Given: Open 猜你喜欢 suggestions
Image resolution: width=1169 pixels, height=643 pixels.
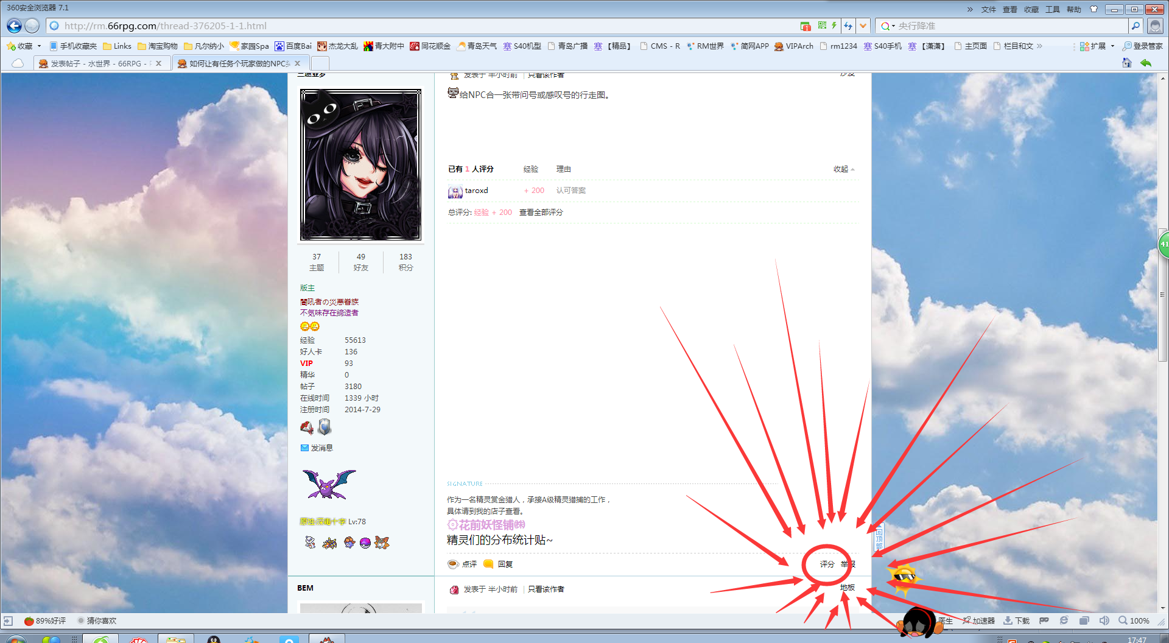Looking at the screenshot, I should (x=97, y=621).
